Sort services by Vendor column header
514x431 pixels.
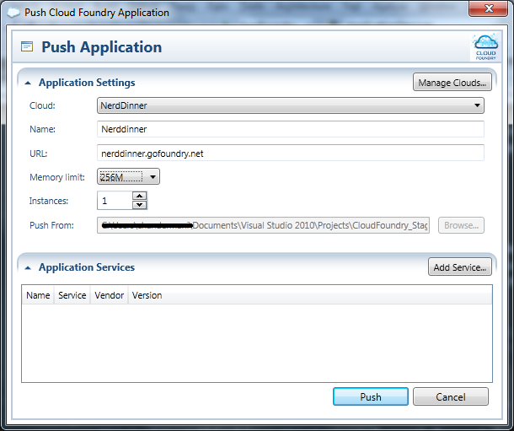pos(110,295)
